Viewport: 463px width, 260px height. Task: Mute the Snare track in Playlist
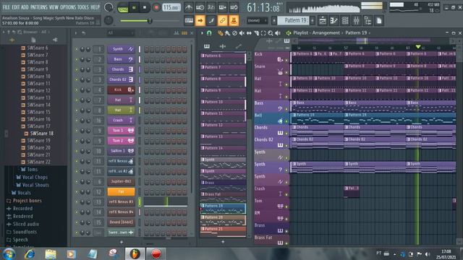[x=286, y=72]
